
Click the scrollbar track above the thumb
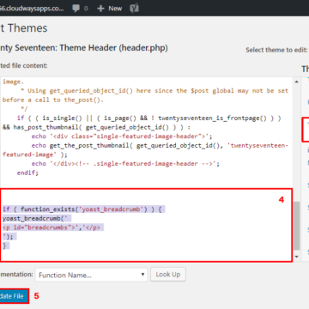tap(296, 143)
